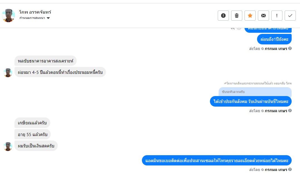The image size is (300, 176).
Task: Click avatar next to ผมรับเป็นเงินสดครับ message
Action: (8, 146)
